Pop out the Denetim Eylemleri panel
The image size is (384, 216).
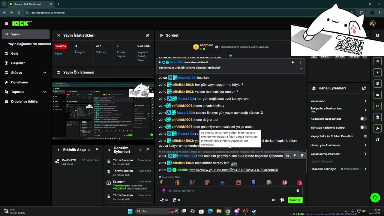147,150
